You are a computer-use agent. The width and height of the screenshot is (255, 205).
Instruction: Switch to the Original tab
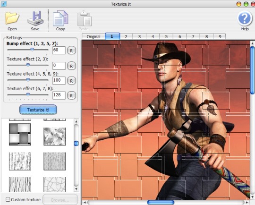(x=93, y=37)
